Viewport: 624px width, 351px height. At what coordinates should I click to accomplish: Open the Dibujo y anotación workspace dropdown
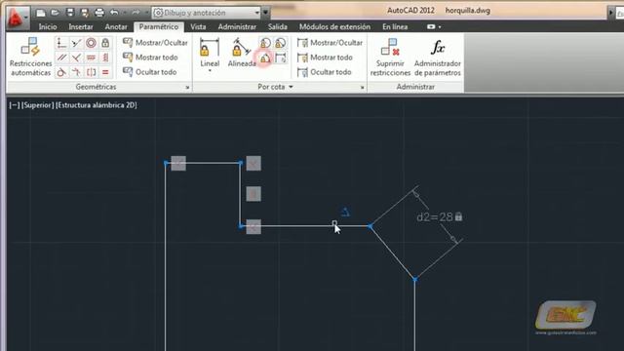coord(206,13)
